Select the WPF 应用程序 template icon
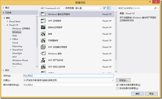 (x=43, y=21)
